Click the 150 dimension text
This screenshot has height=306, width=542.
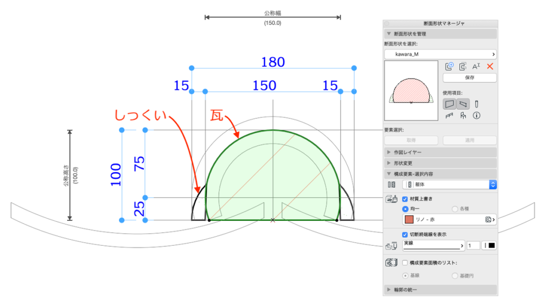[264, 86]
